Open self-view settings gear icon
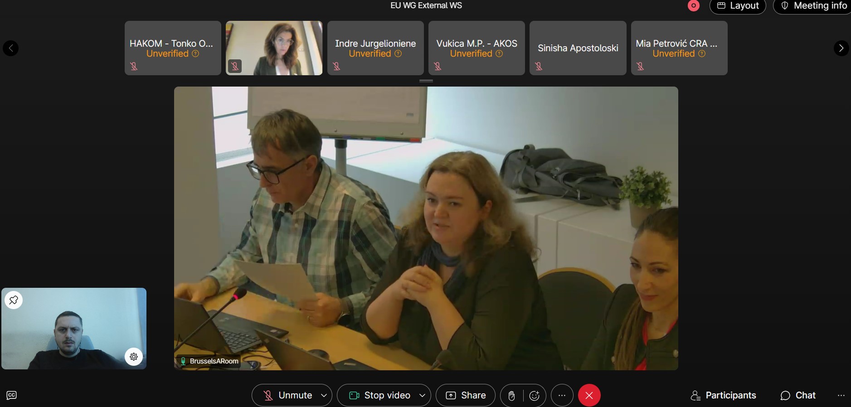Image resolution: width=851 pixels, height=407 pixels. (x=134, y=357)
